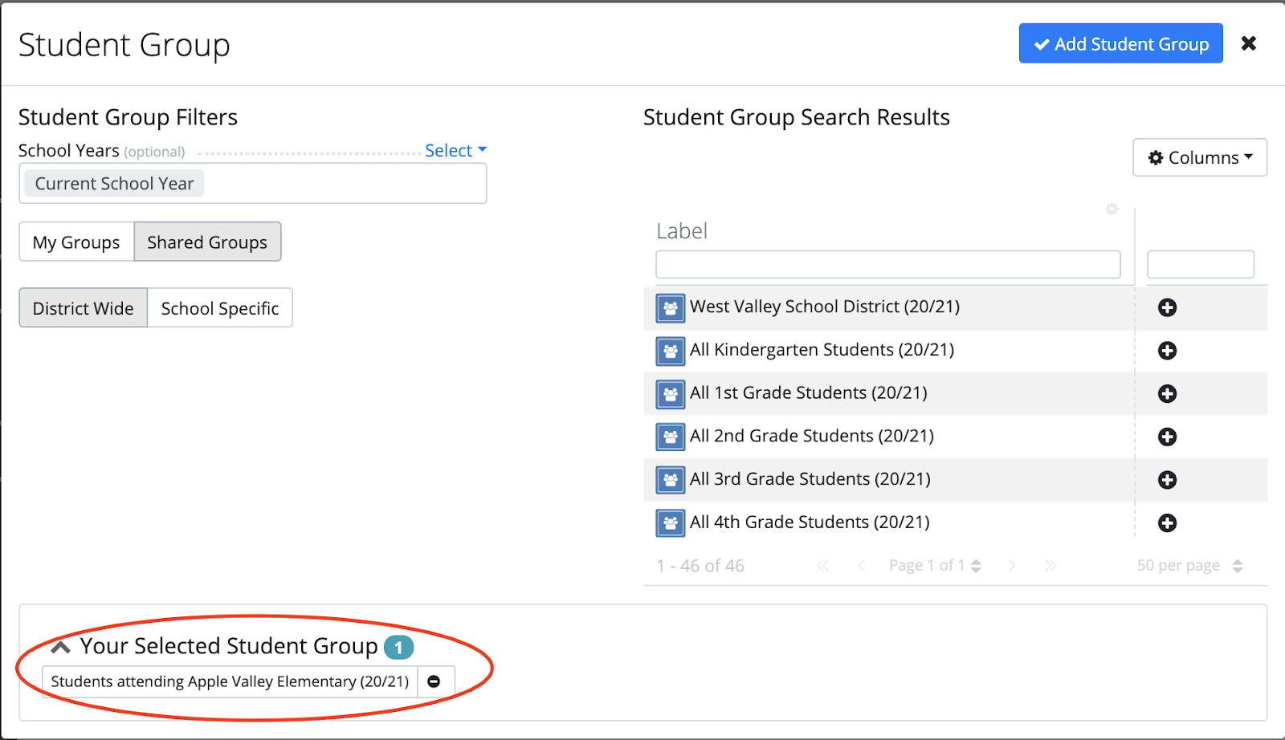Add All 4th Grade Students group
Image resolution: width=1285 pixels, height=740 pixels.
point(1167,523)
